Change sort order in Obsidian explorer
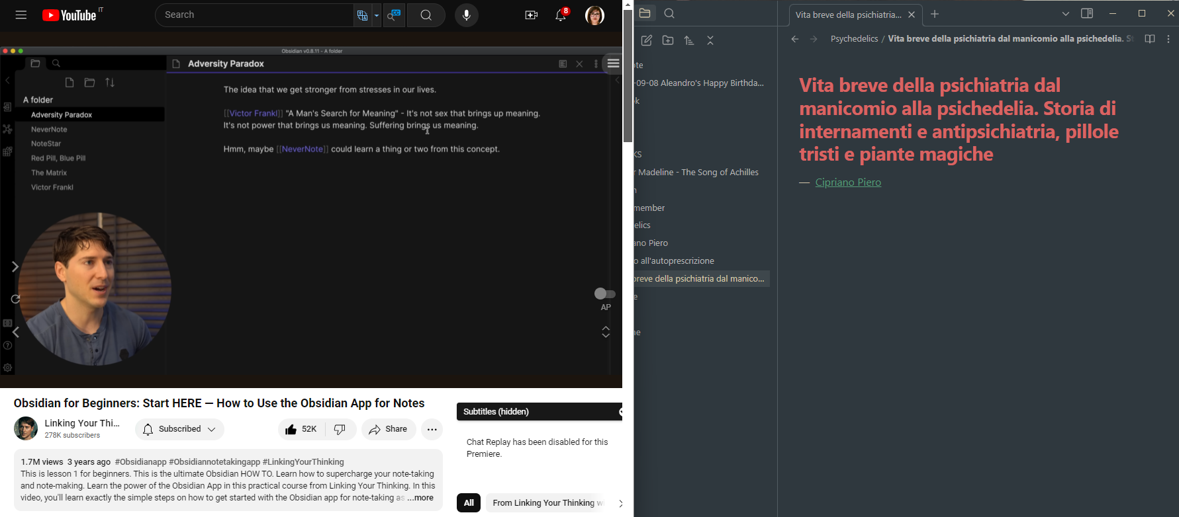This screenshot has height=517, width=1179. pos(689,40)
